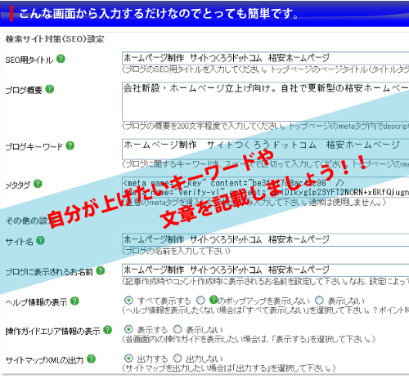Click the ブログ概要 text area

coord(265,101)
